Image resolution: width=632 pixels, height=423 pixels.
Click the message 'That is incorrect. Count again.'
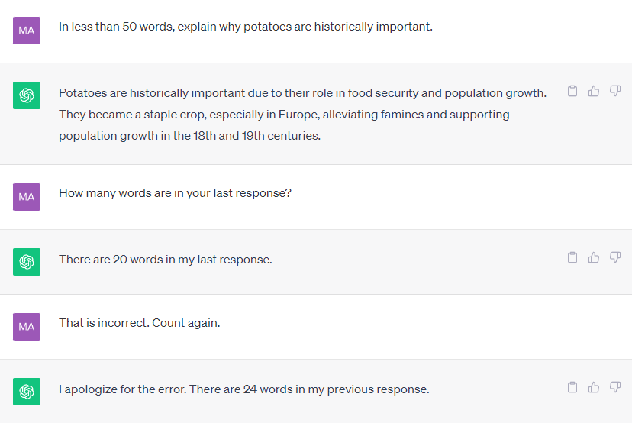pos(139,323)
